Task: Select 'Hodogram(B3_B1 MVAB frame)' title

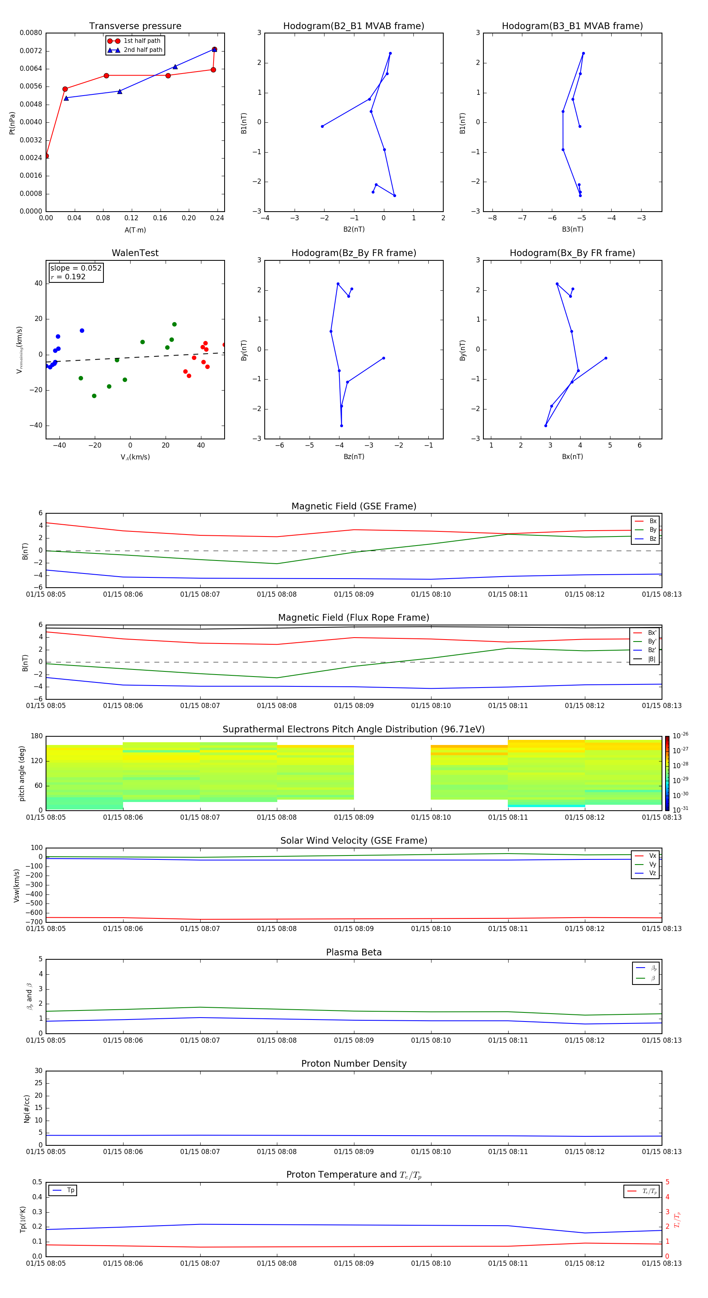Action: pyautogui.click(x=572, y=26)
